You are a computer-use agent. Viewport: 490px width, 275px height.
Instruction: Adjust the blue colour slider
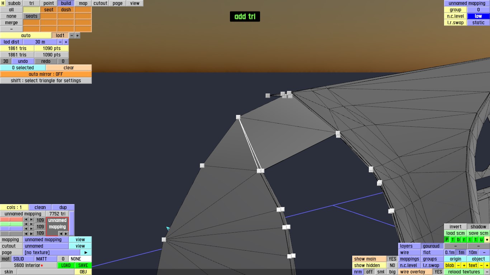coord(11,229)
